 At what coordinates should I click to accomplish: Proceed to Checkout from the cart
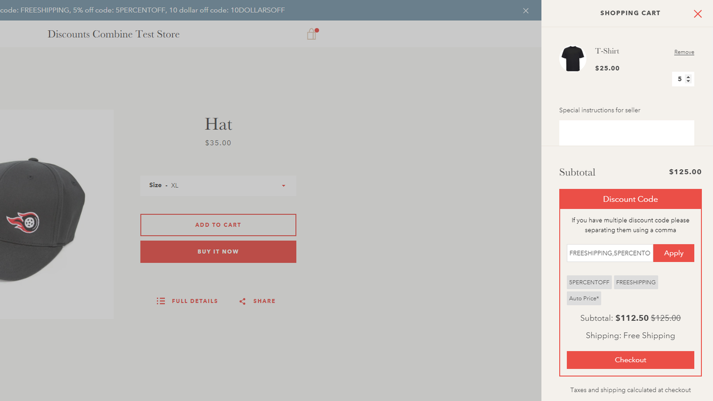point(630,360)
